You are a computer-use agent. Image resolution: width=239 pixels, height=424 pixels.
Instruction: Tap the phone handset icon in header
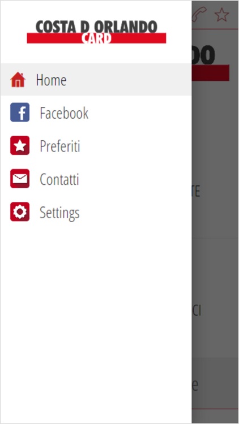coord(199,14)
